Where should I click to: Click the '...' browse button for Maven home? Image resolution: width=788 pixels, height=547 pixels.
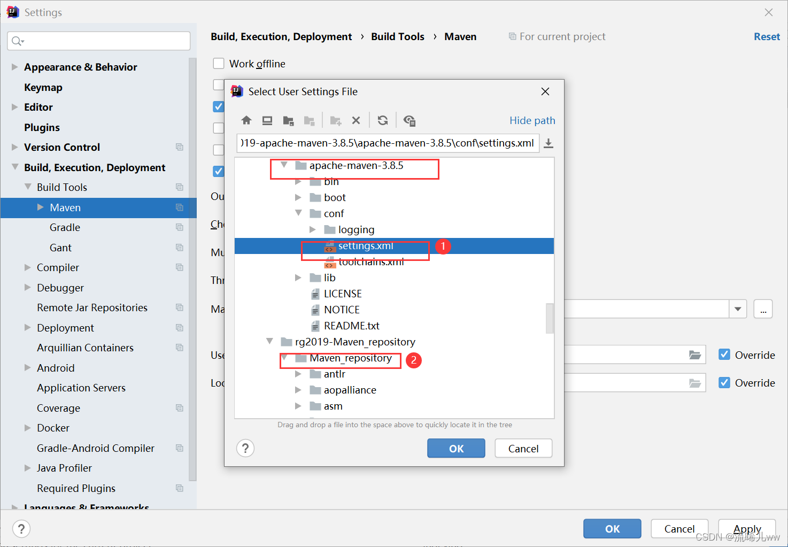click(x=763, y=309)
